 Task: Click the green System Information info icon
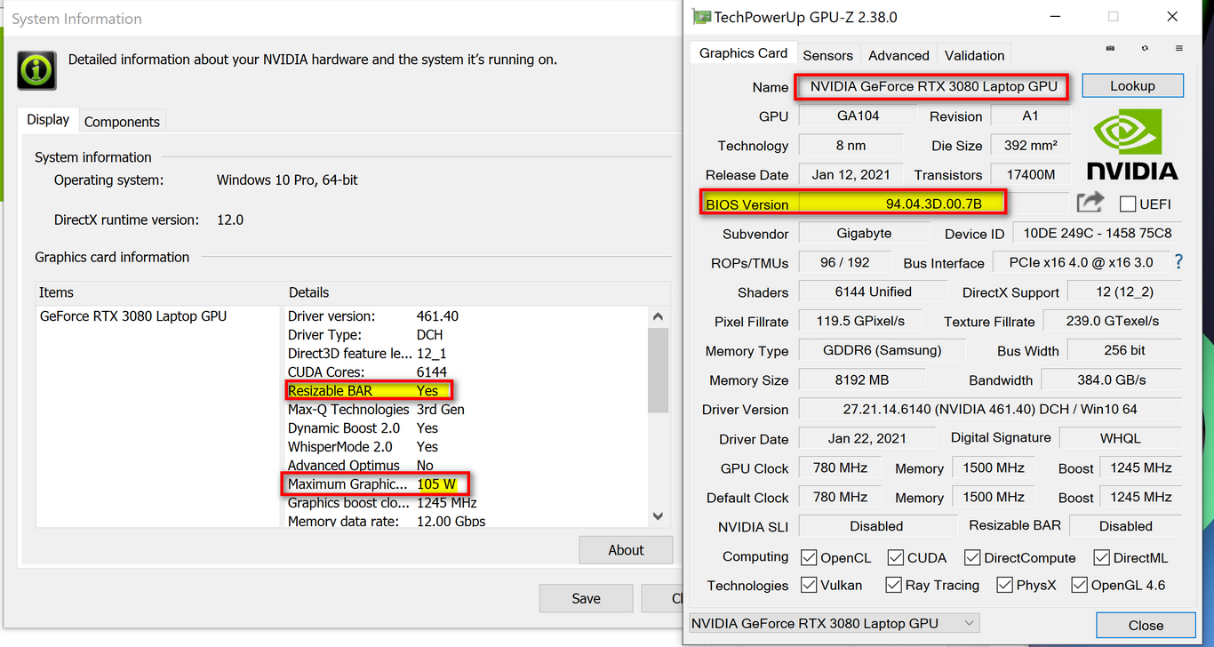pyautogui.click(x=37, y=68)
